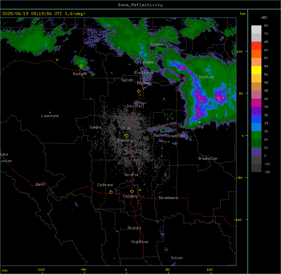Click the Cochrane town label
This screenshot has width=281, height=274.
105,185
